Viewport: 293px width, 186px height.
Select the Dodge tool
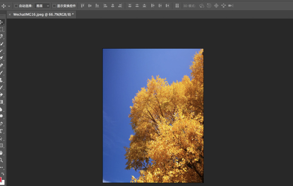pos(1,116)
